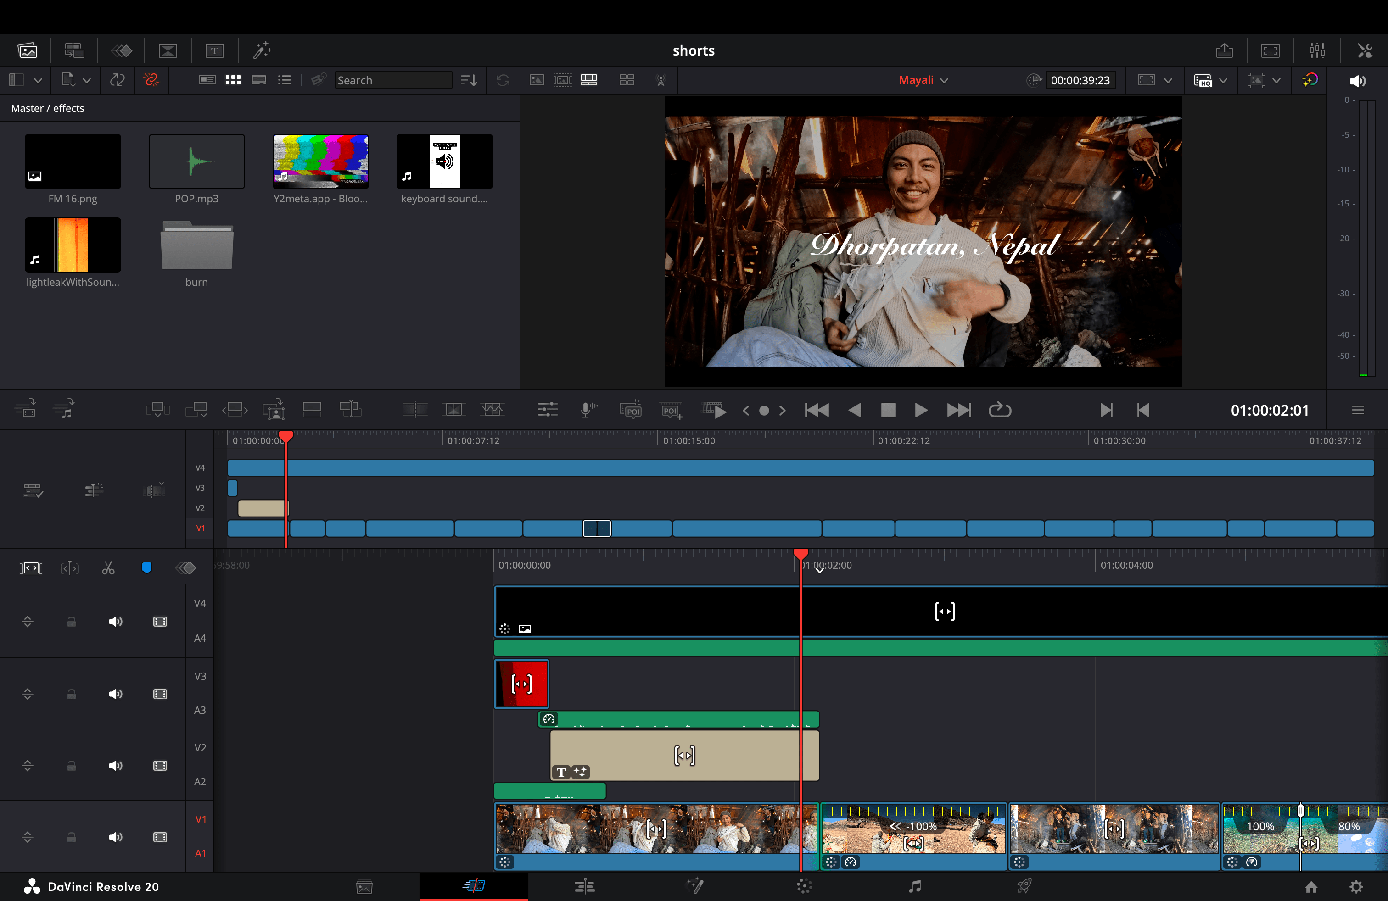Open the Media Pool panel
1388x901 pixels.
28,50
